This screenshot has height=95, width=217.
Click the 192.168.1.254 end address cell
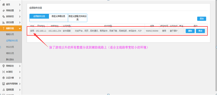[x=55, y=31]
